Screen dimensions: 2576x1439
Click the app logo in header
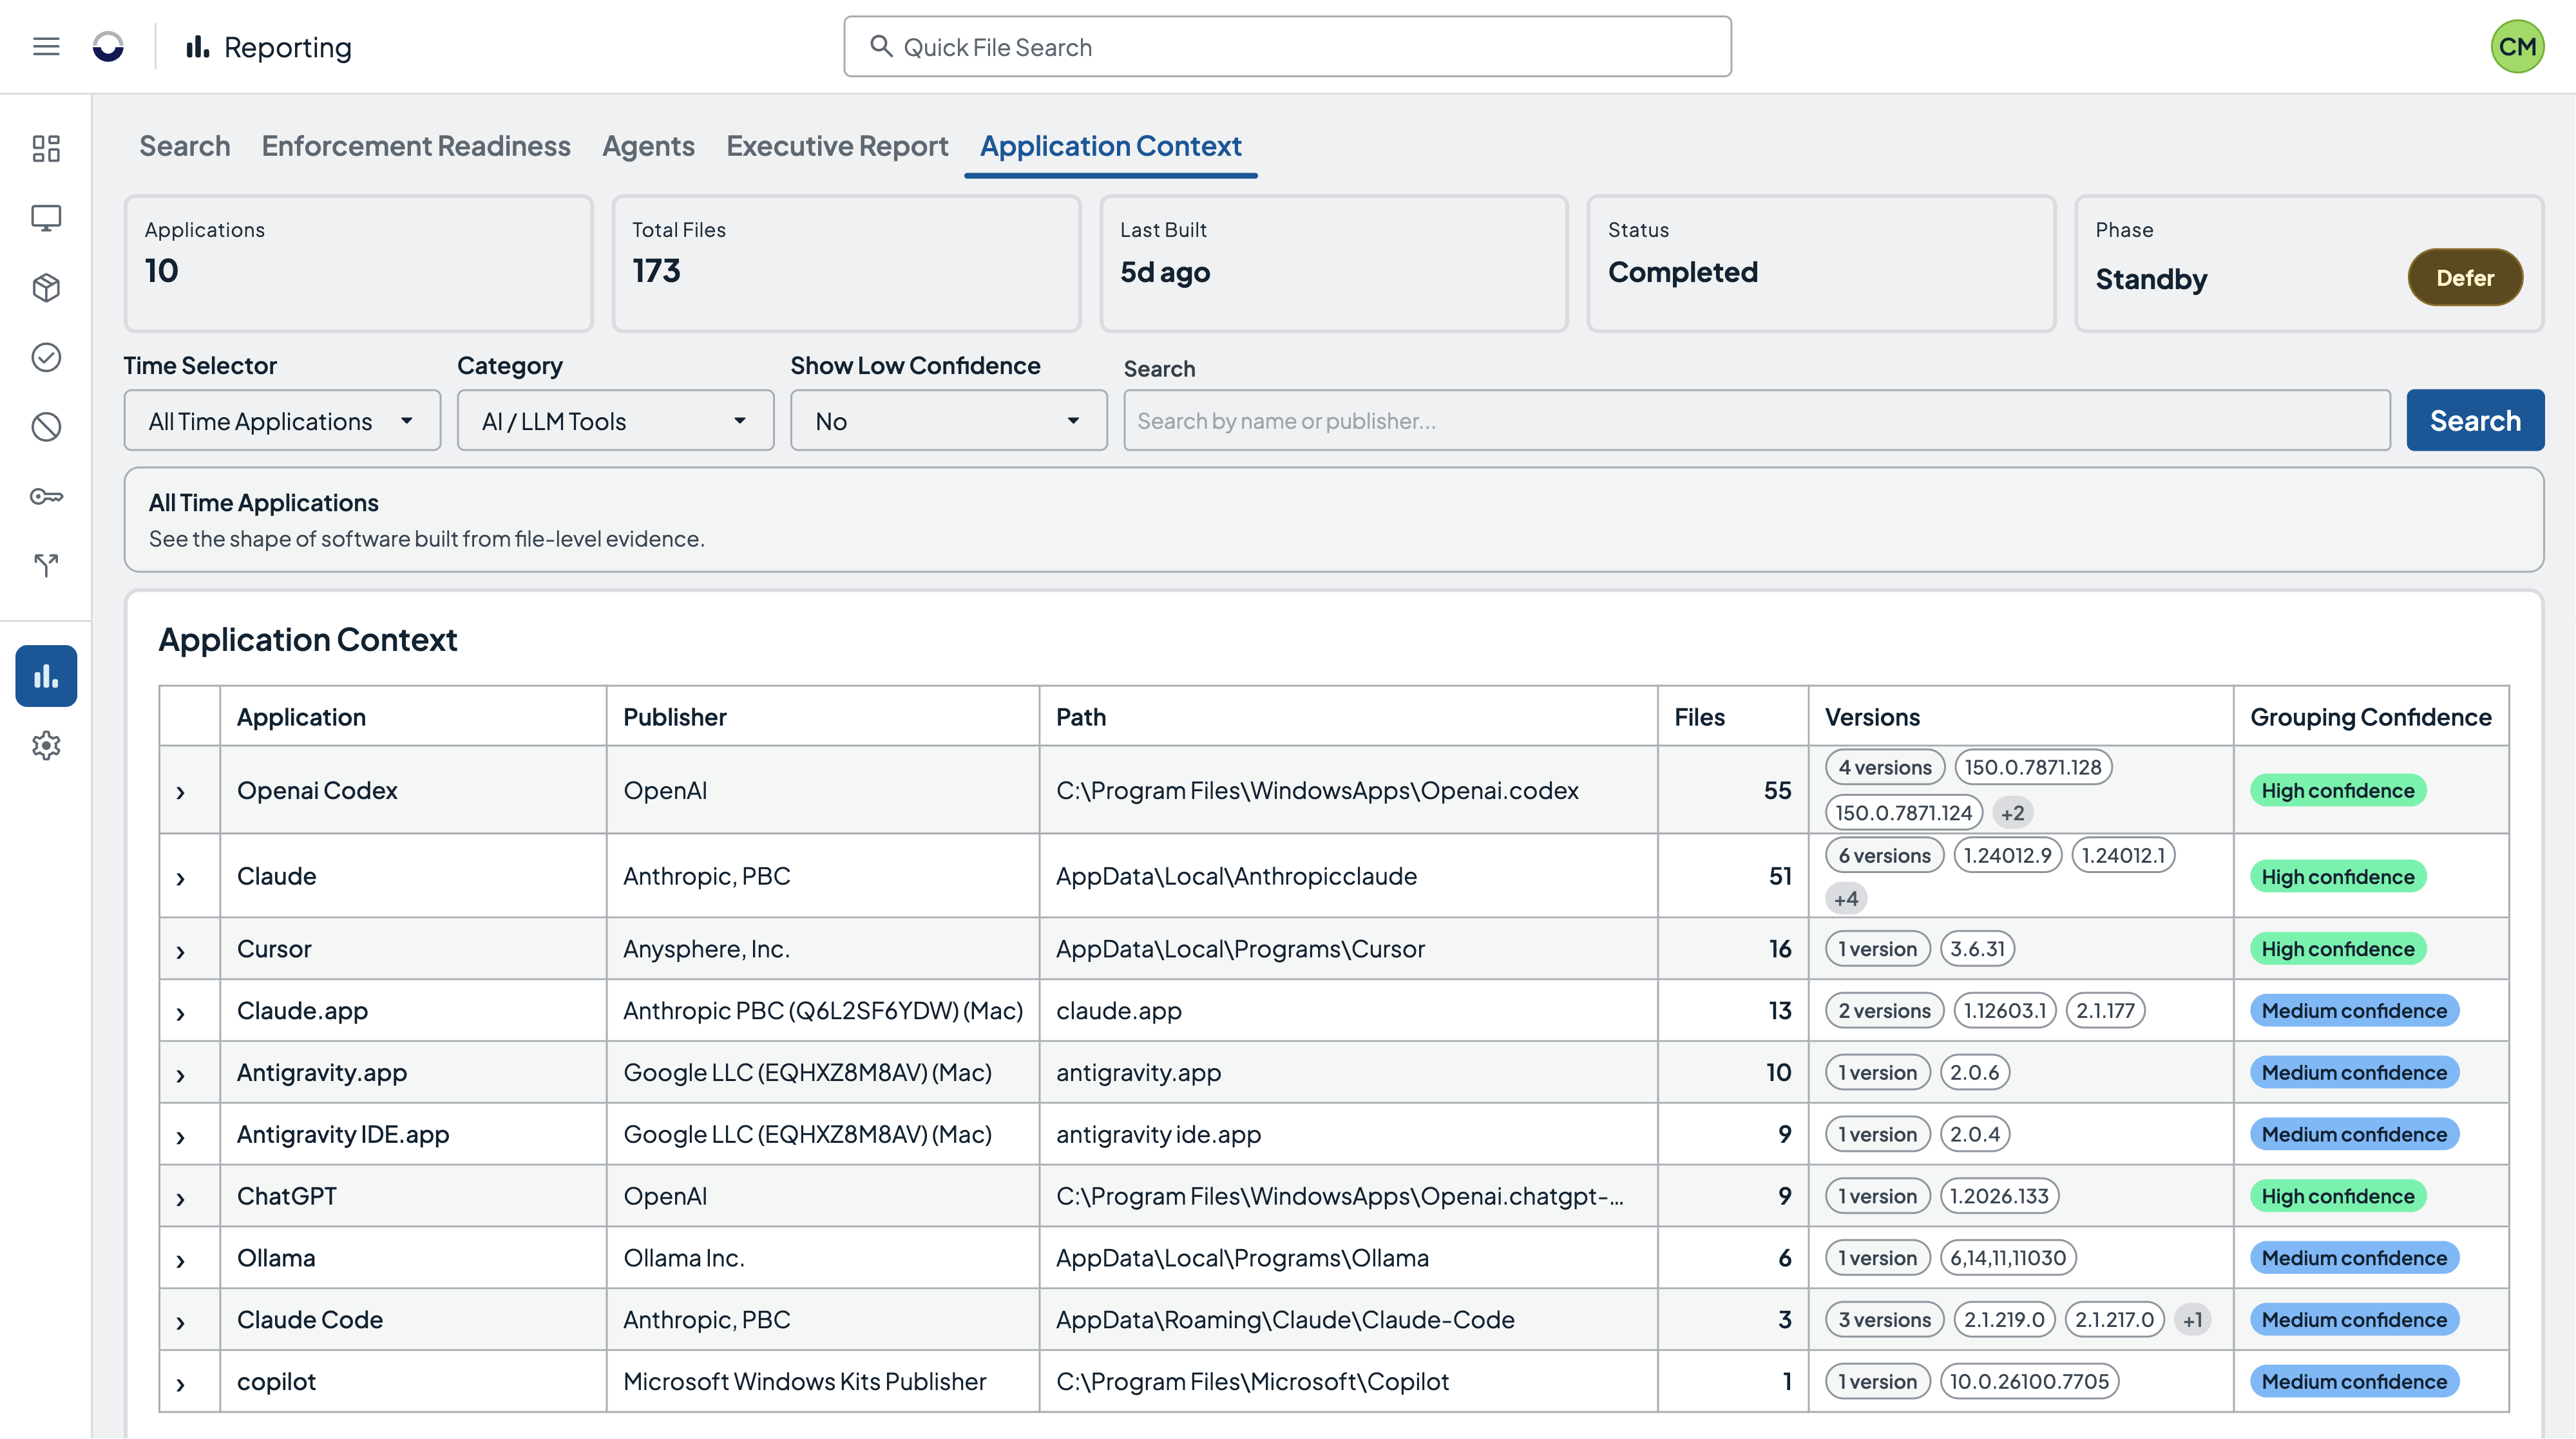coord(108,46)
